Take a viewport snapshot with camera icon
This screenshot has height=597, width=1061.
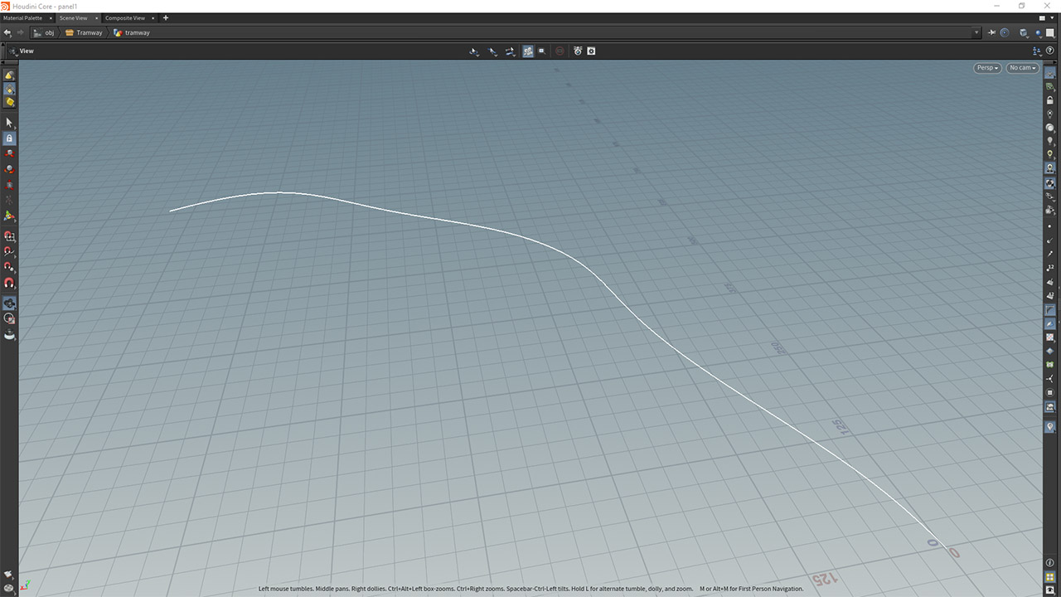click(x=591, y=51)
